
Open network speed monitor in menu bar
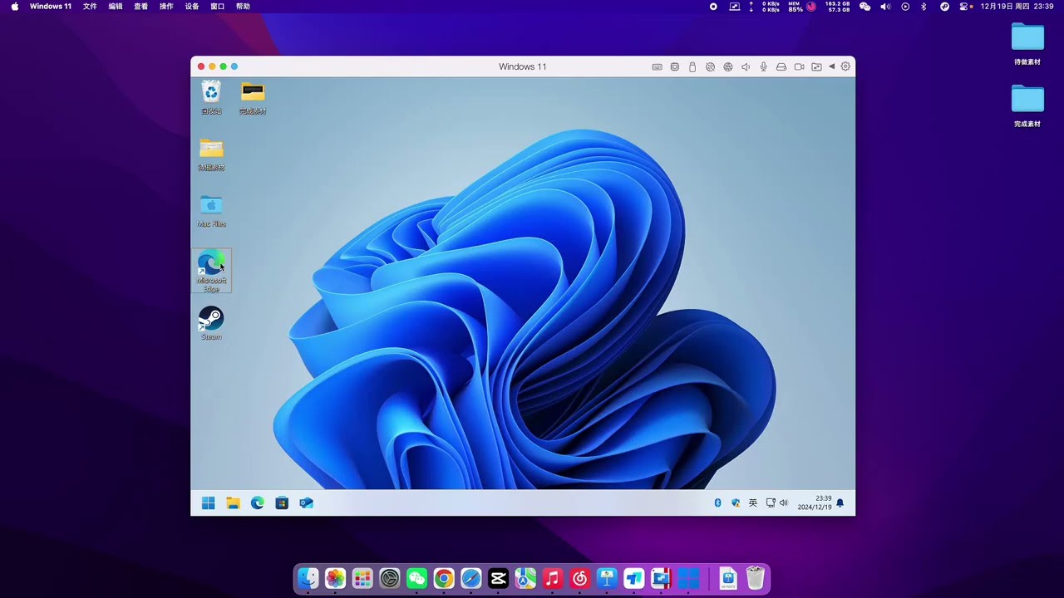click(x=765, y=7)
